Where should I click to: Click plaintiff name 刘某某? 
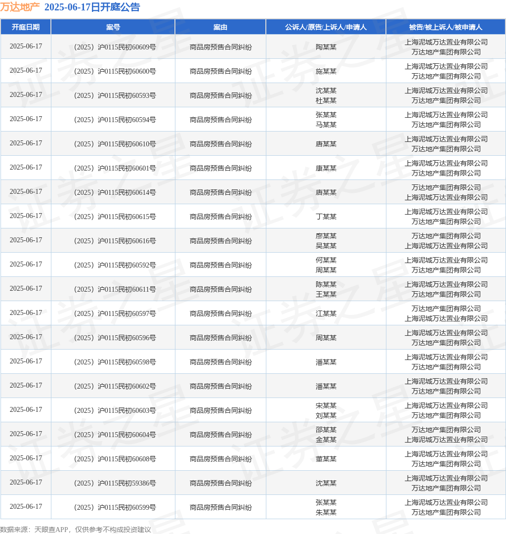[326, 415]
